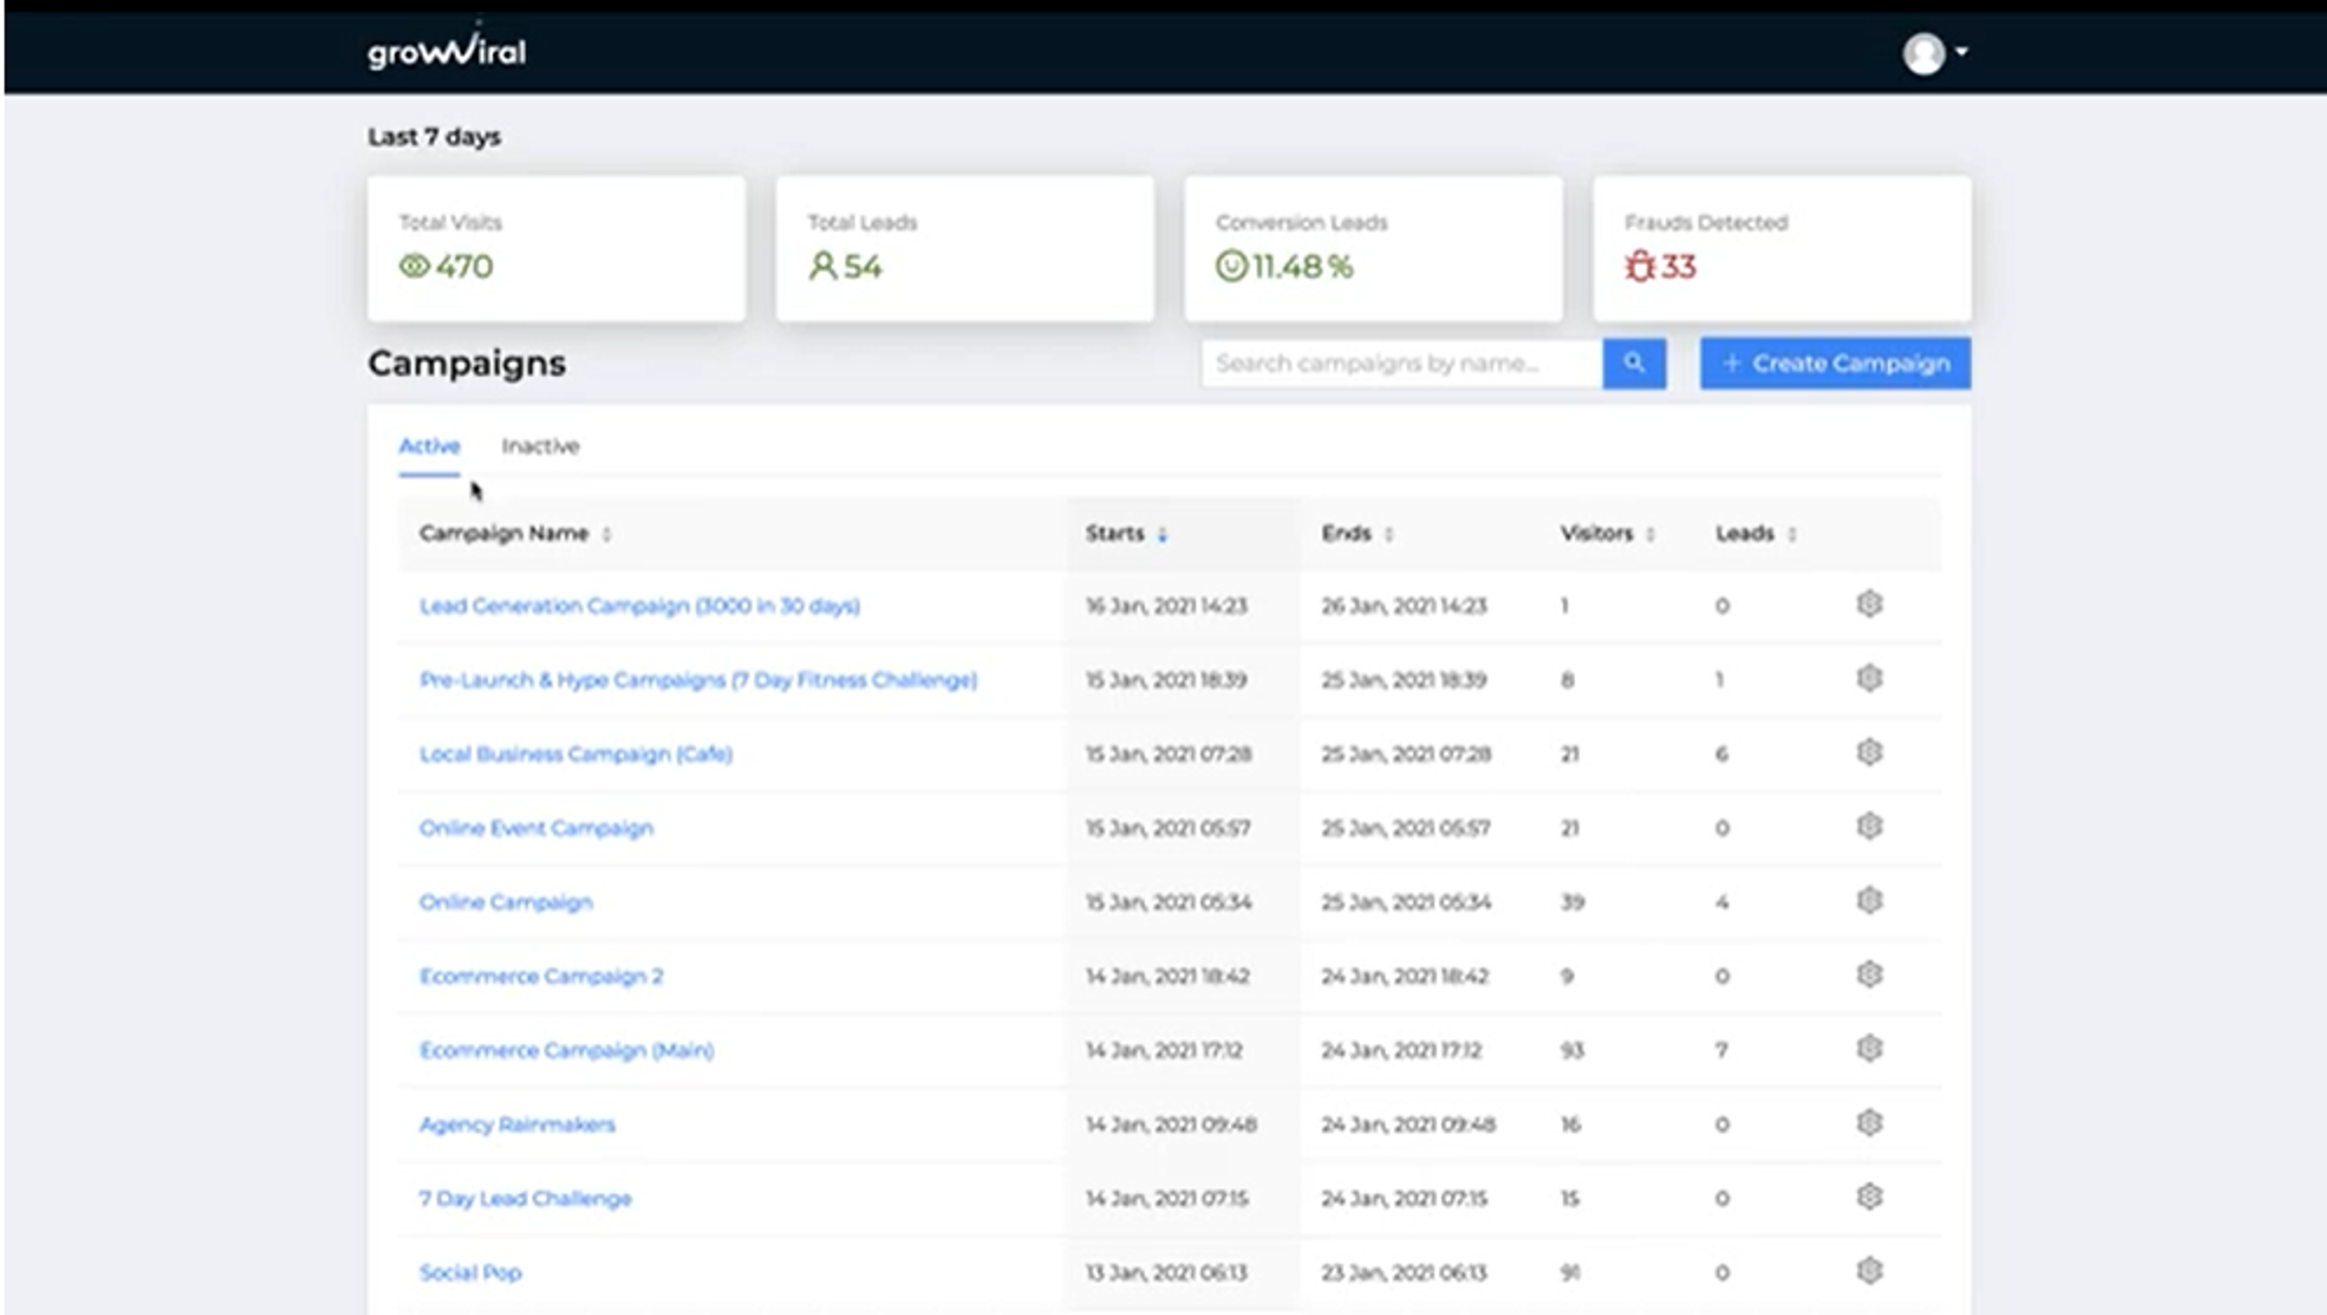The width and height of the screenshot is (2327, 1315).
Task: Select end date 23 Jan, 2021 06:13
Action: [x=1404, y=1271]
